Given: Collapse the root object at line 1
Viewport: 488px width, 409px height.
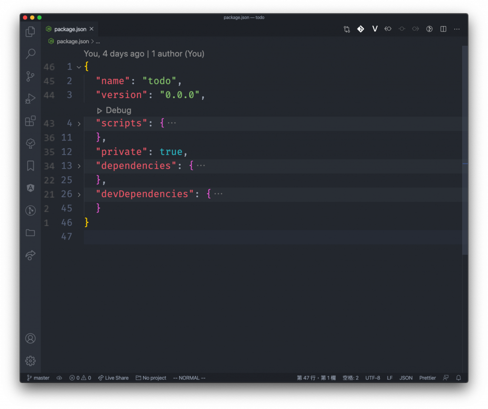Looking at the screenshot, I should (79, 67).
